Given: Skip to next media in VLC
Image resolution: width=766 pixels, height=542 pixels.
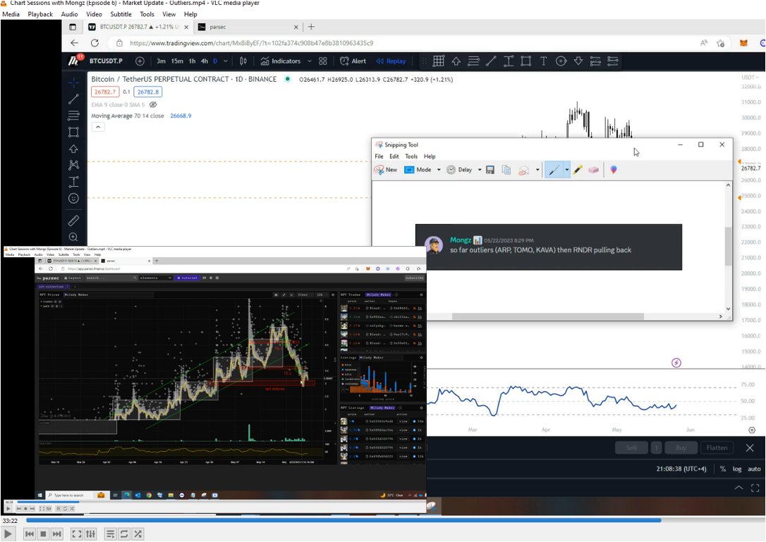Looking at the screenshot, I should click(x=56, y=534).
